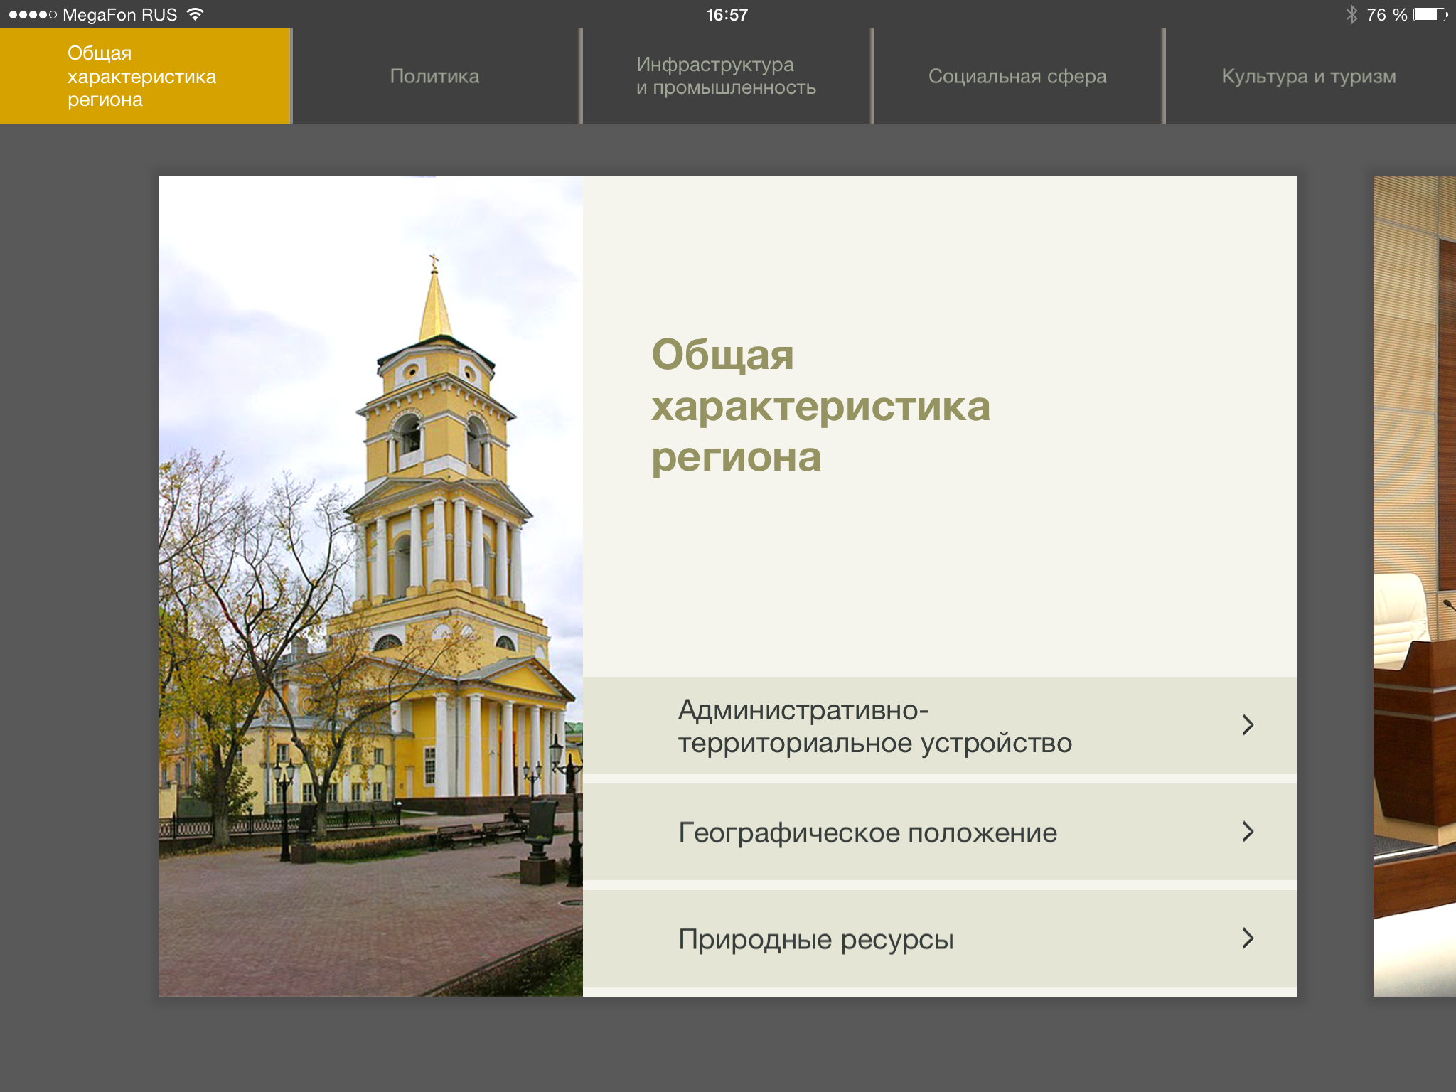
Task: Open Географическое положение section
Action: (x=867, y=833)
